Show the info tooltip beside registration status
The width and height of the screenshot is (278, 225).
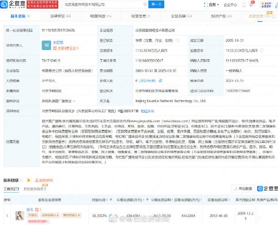click(177, 40)
